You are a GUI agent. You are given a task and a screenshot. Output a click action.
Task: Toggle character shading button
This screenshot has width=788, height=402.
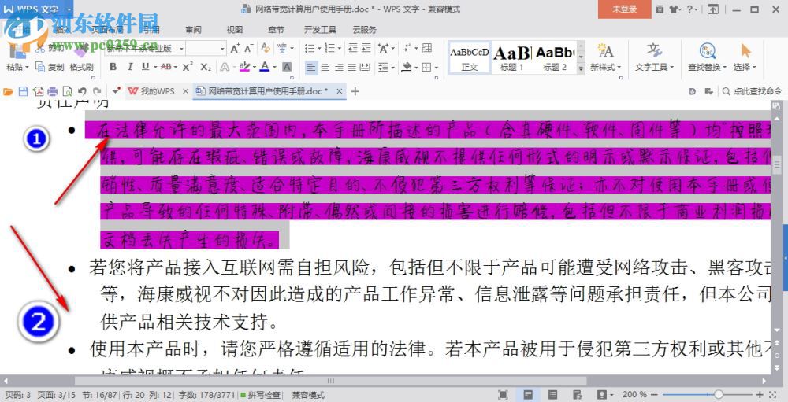[287, 67]
